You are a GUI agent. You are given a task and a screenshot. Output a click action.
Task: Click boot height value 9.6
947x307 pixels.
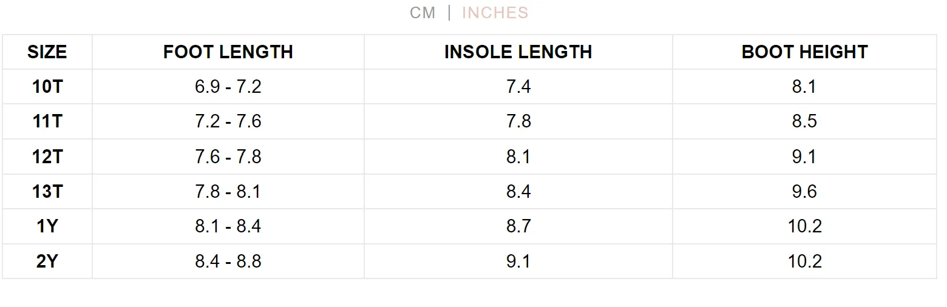tap(805, 192)
